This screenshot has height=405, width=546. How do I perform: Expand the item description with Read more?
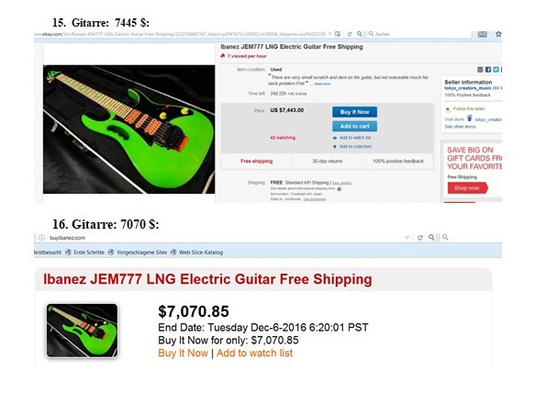pyautogui.click(x=322, y=84)
